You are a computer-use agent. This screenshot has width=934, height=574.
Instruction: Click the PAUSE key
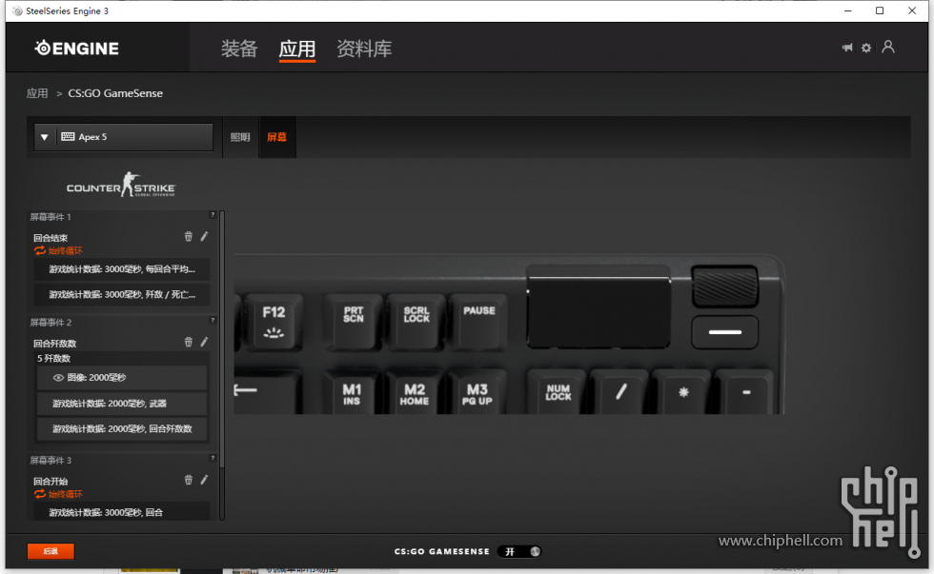click(478, 321)
